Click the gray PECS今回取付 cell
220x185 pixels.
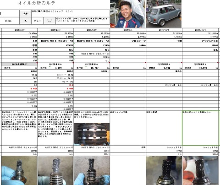(19, 64)
